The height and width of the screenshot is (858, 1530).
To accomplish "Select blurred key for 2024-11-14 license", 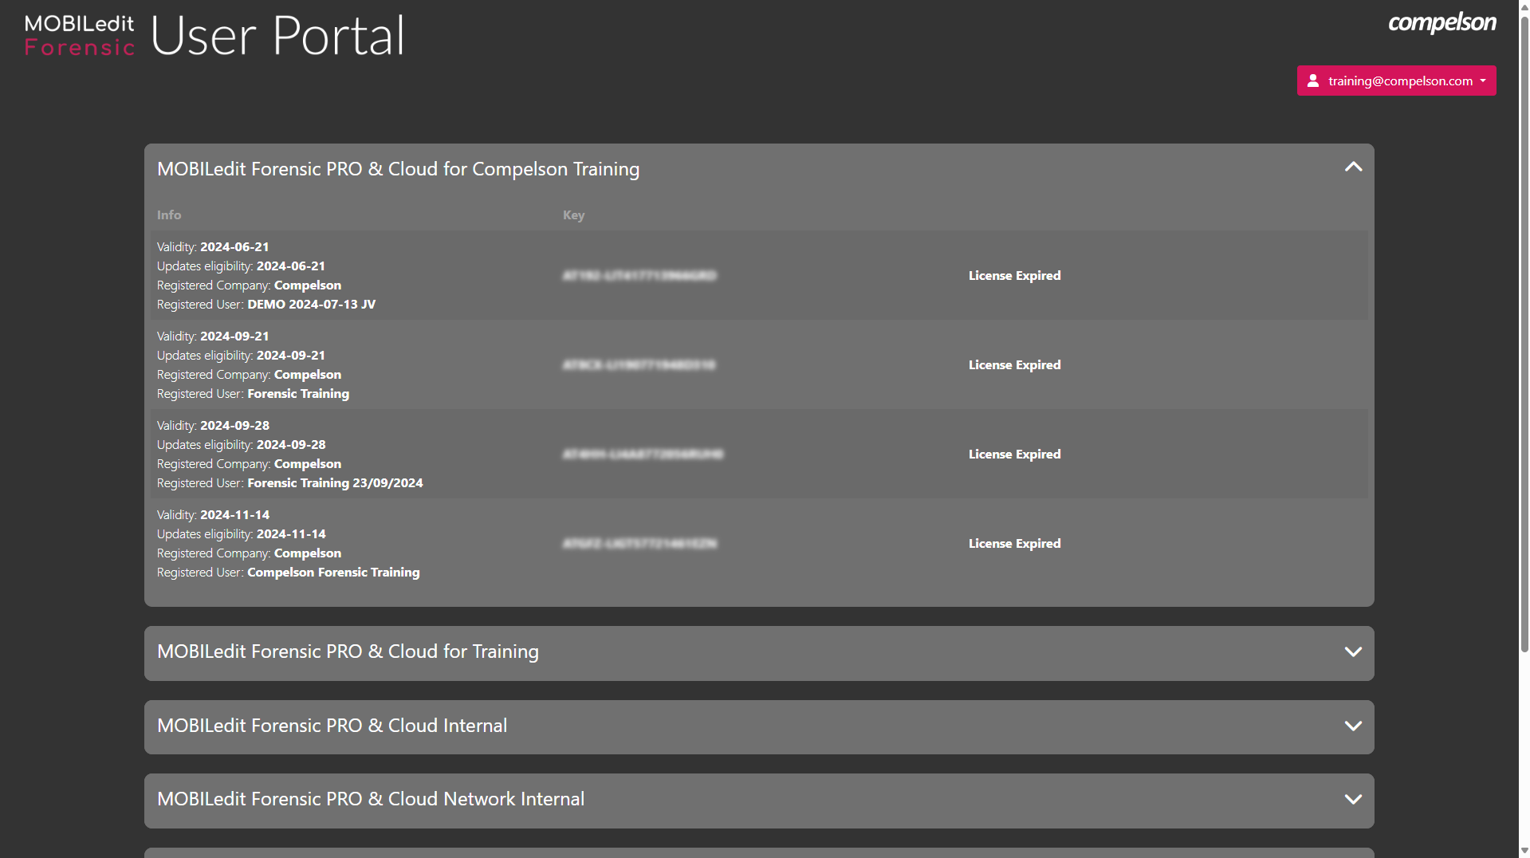I will point(639,544).
